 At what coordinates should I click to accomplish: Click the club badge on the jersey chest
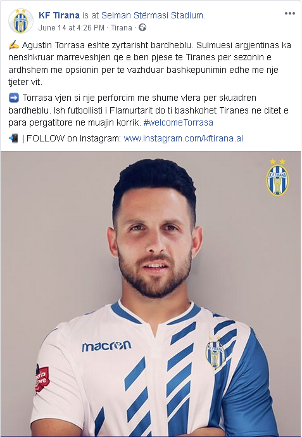coord(215,353)
